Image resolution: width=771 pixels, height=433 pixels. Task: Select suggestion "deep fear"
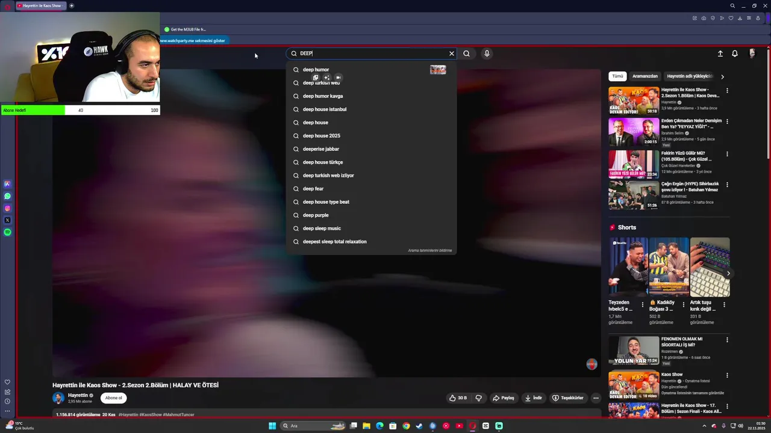click(x=371, y=189)
